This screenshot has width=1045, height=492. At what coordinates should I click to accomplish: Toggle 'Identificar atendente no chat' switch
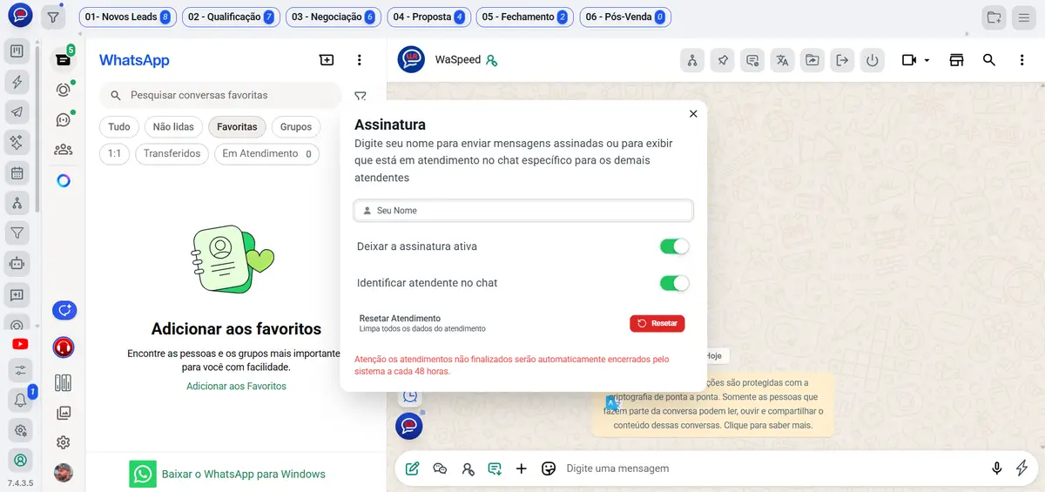[675, 283]
